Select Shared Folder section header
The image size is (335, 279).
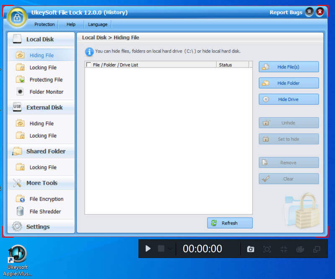point(41,151)
